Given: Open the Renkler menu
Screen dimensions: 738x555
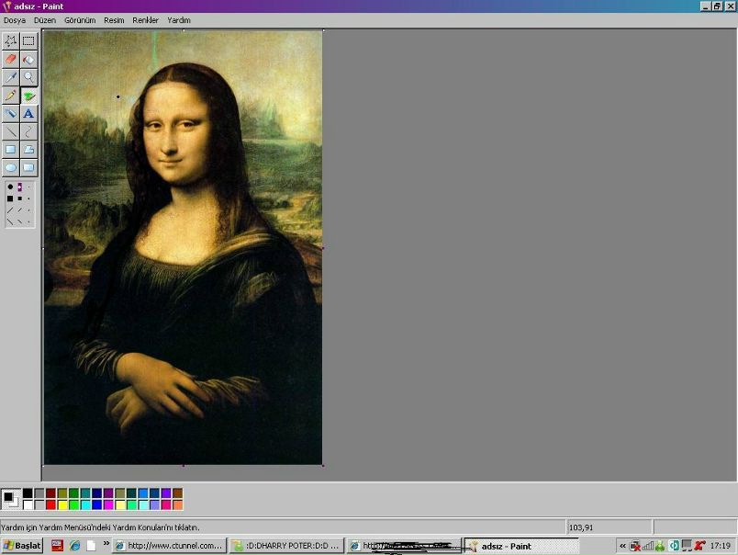Looking at the screenshot, I should (145, 20).
